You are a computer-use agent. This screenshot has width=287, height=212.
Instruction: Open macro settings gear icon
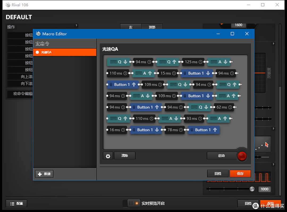pos(108,156)
